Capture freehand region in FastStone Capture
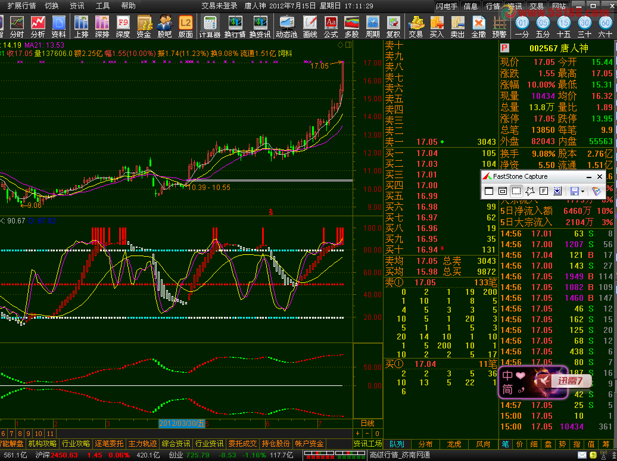The image size is (617, 461). [530, 191]
